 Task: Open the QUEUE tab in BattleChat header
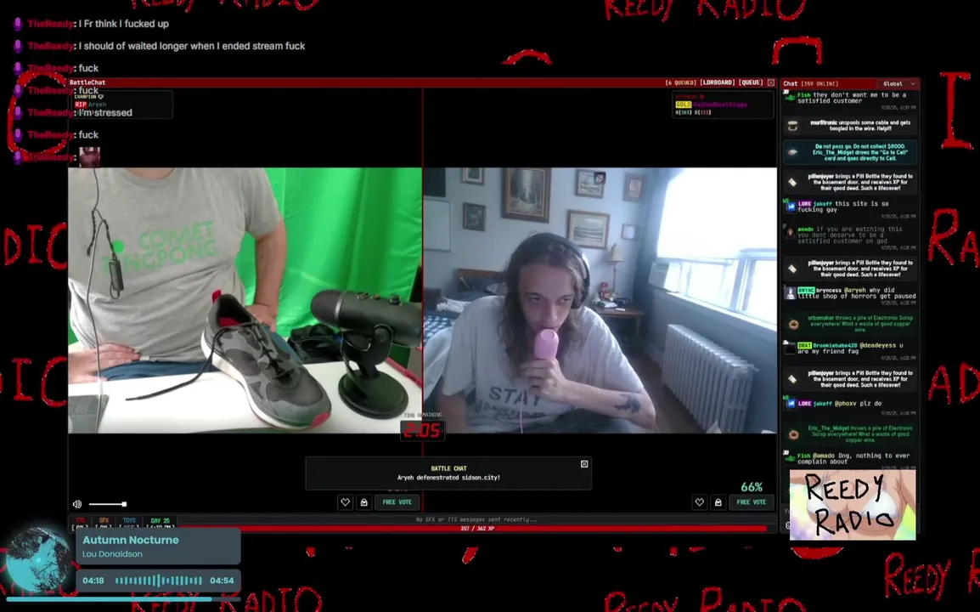[x=751, y=82]
